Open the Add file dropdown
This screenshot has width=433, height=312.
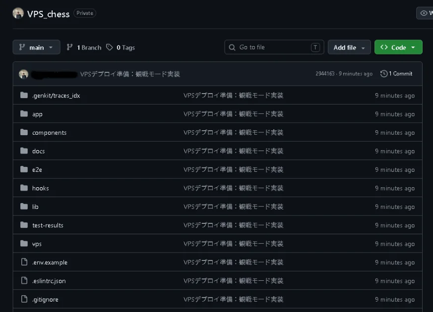click(349, 47)
